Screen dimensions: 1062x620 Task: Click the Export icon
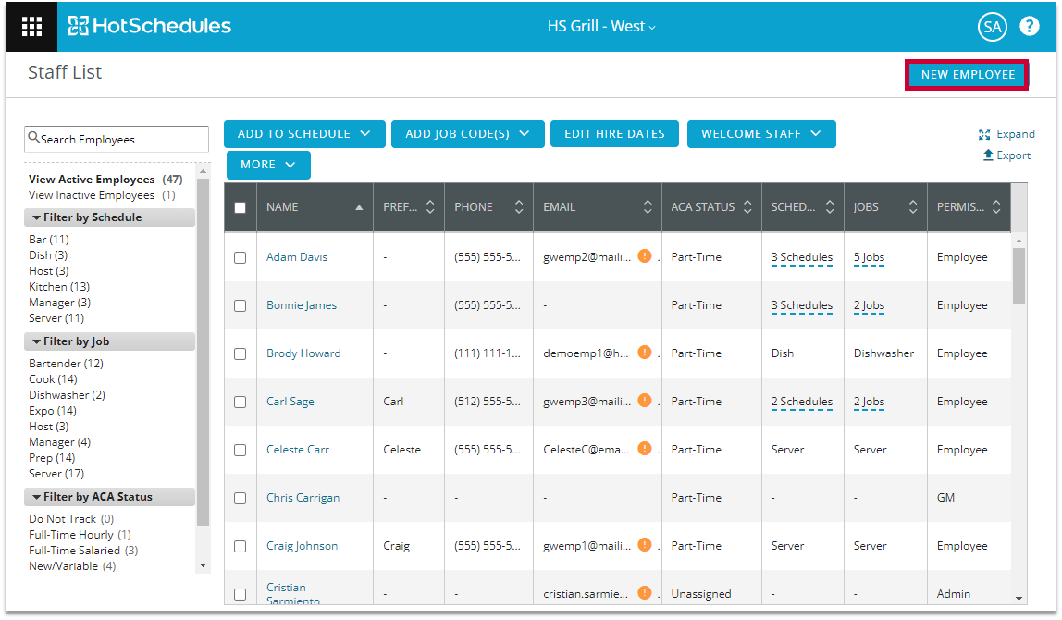pos(988,155)
